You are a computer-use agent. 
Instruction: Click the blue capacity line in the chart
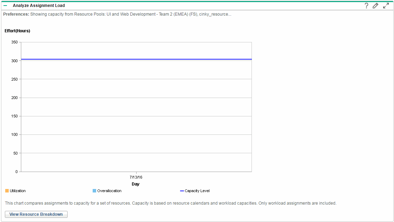point(136,59)
